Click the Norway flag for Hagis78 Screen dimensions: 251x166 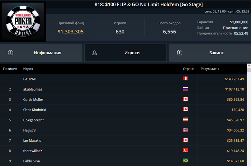coord(185,130)
